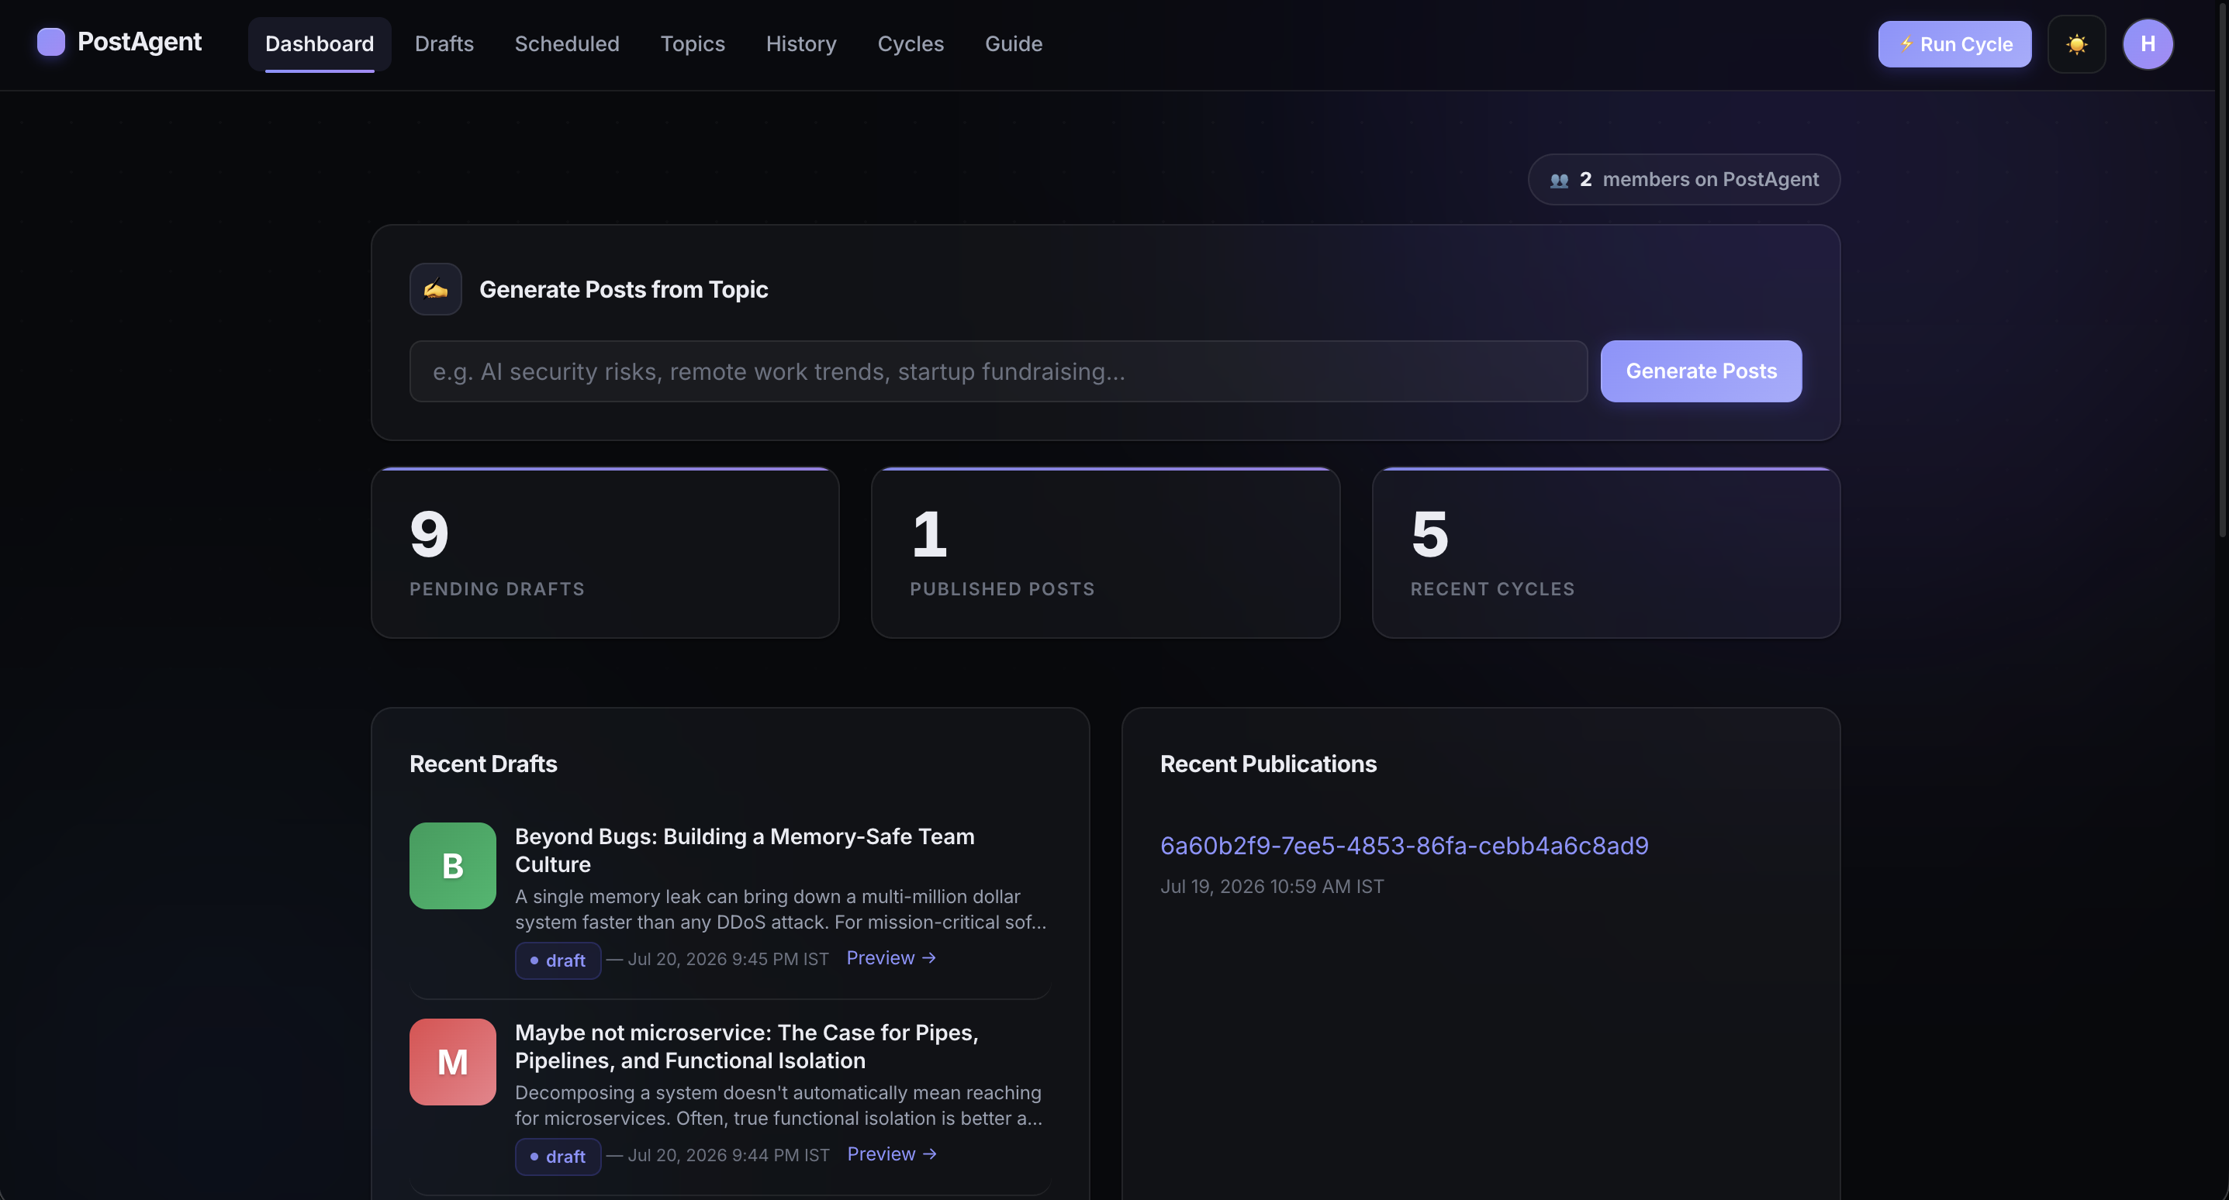Click the members on PostAgent badge
The width and height of the screenshot is (2229, 1200).
[x=1683, y=180]
